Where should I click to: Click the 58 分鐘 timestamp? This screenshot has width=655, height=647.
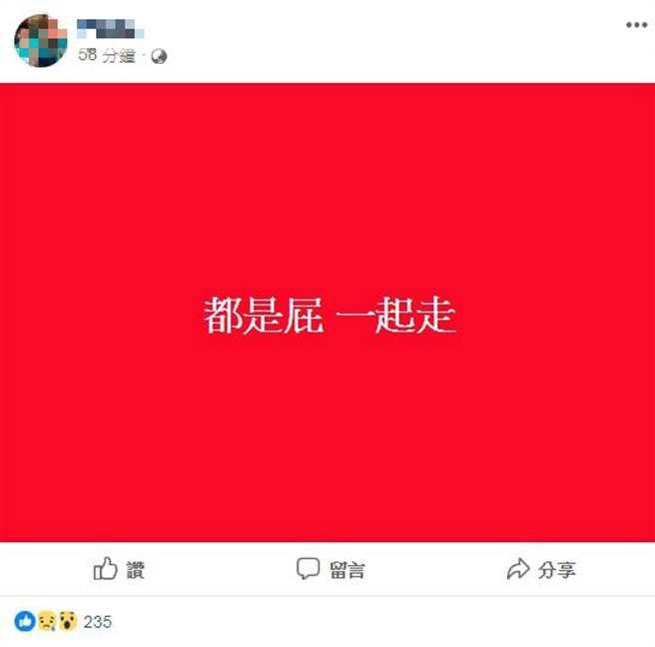tap(107, 55)
